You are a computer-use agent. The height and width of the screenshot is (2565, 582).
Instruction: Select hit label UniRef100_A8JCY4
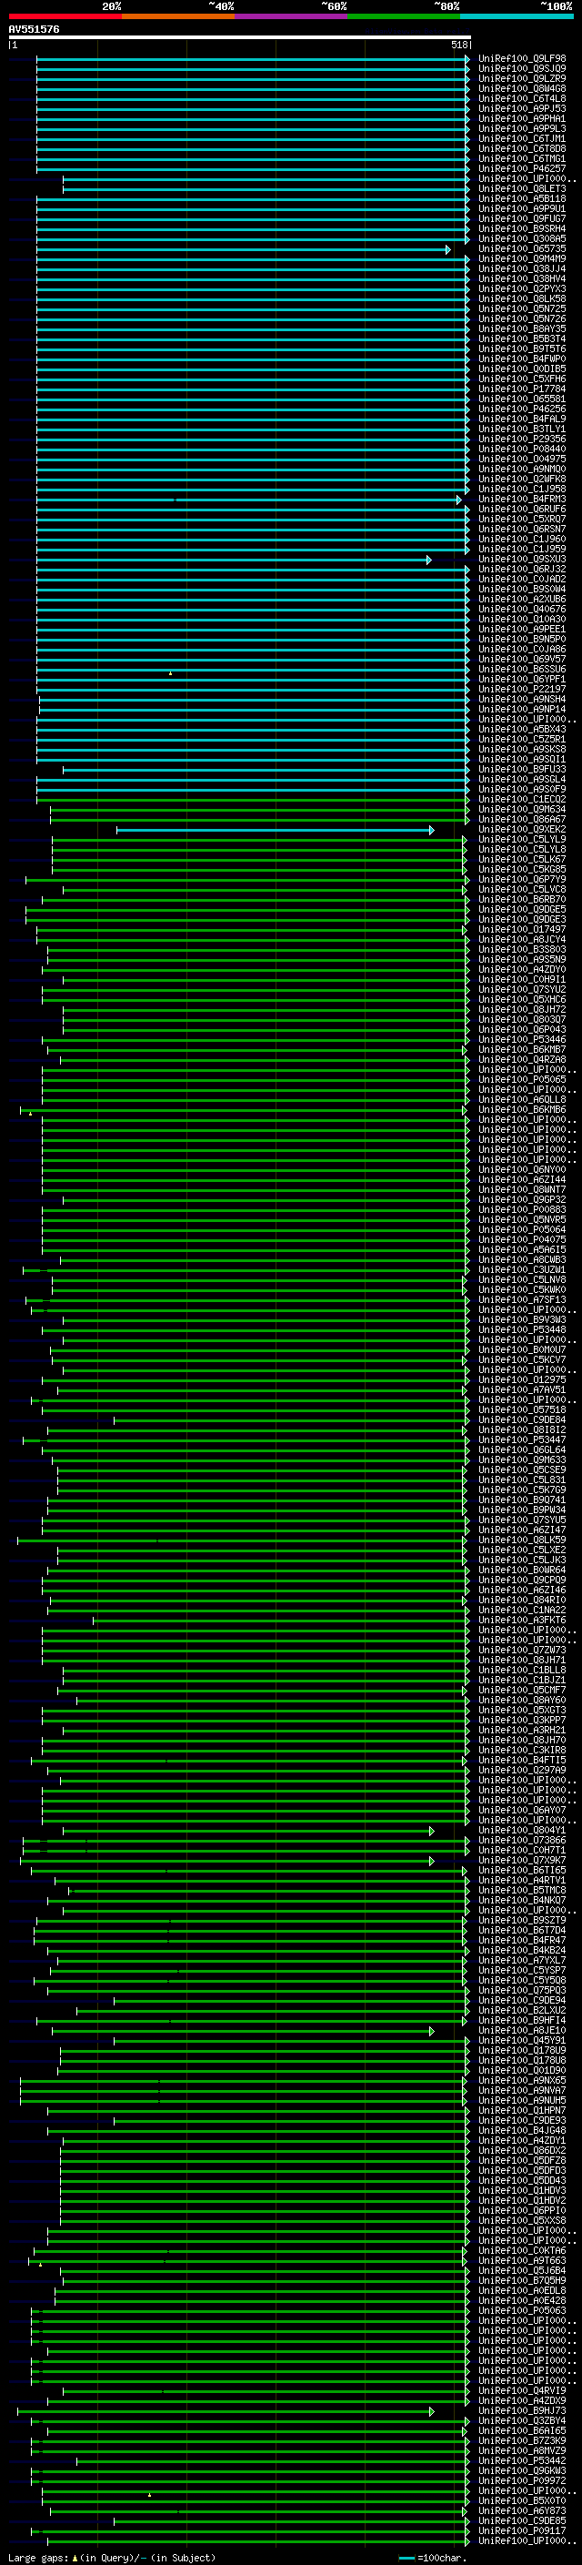point(522,939)
